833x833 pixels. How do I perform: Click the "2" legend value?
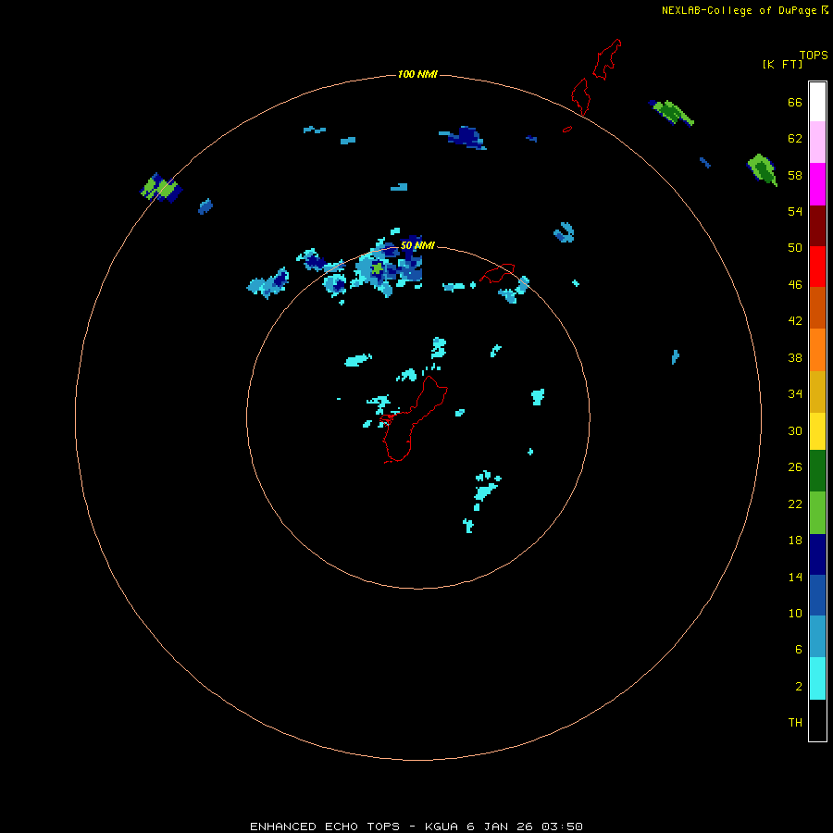pos(799,686)
